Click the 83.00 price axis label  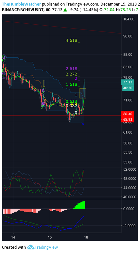128,67
